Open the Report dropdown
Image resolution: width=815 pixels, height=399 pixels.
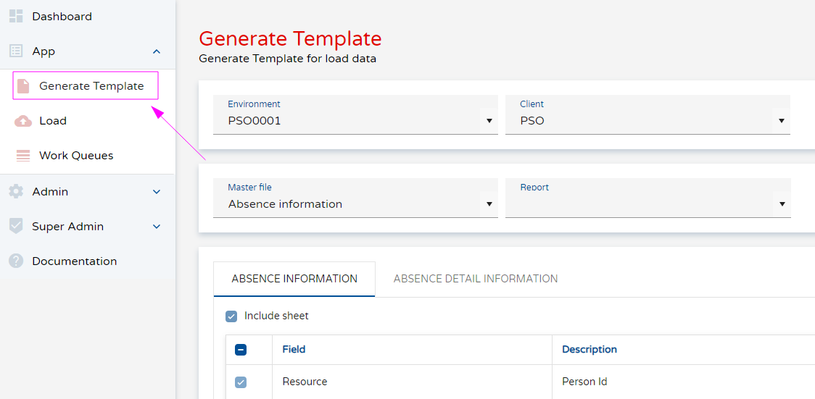(648, 198)
